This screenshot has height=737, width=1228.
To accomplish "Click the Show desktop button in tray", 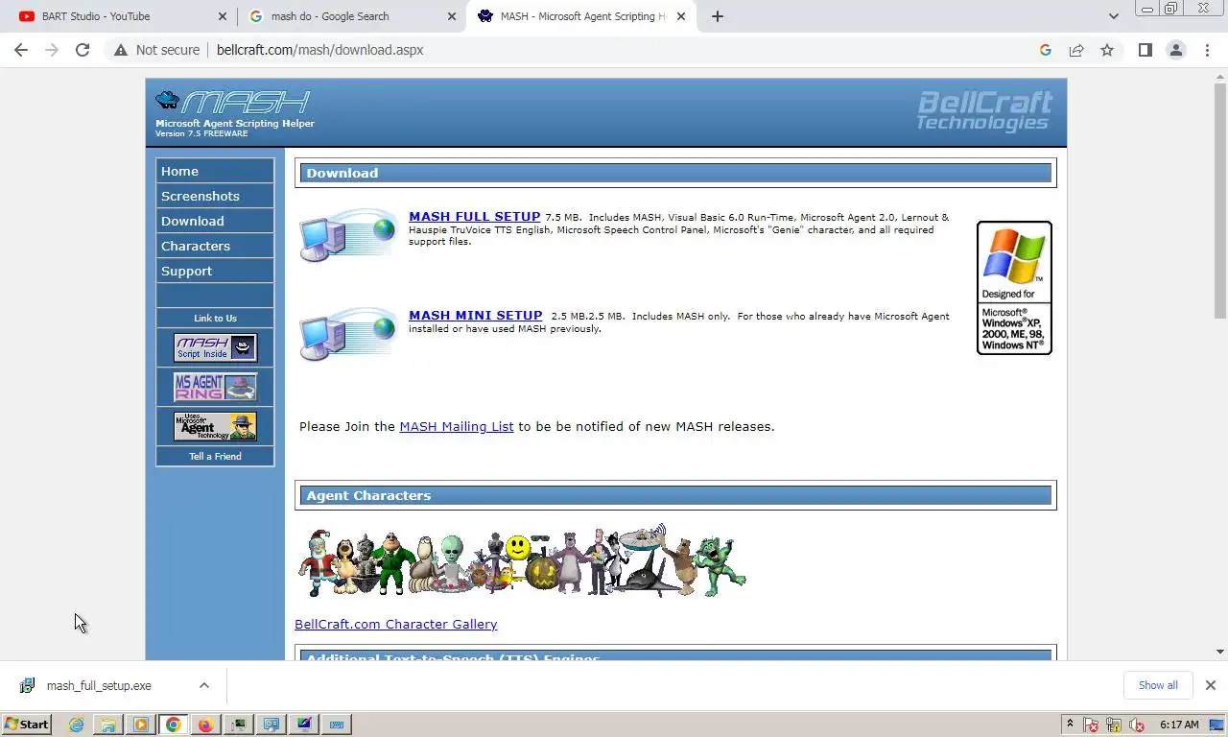I will (x=1216, y=725).
